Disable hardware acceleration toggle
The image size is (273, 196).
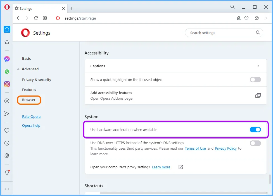(x=255, y=130)
